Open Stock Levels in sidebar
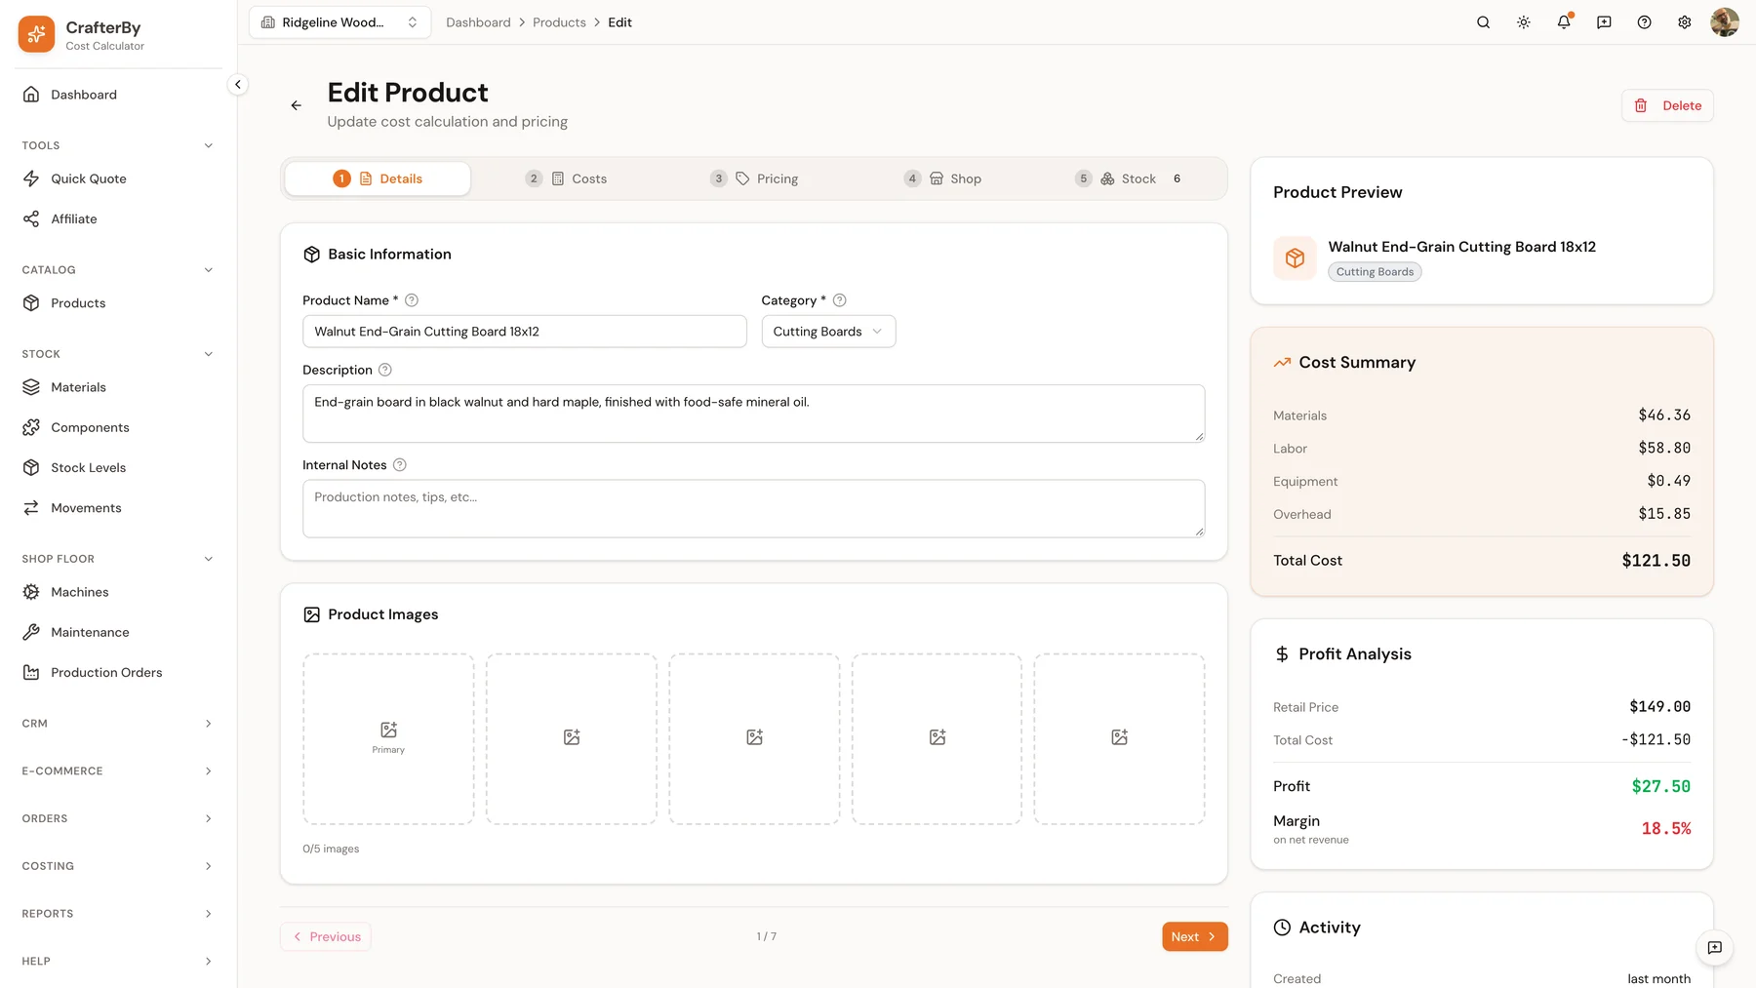Viewport: 1756px width, 988px height. tap(118, 467)
